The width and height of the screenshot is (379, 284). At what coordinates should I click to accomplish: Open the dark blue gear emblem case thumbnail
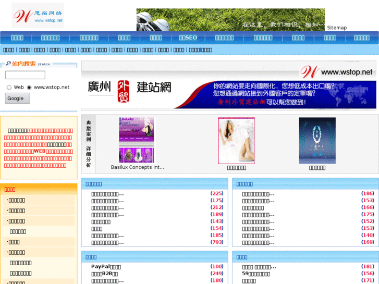coord(317,141)
